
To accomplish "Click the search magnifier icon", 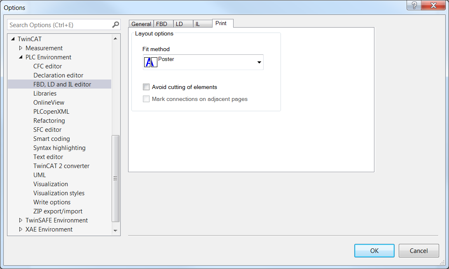I will (x=115, y=25).
